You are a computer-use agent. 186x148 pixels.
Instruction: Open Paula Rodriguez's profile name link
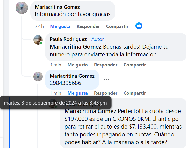pyautogui.click(x=68, y=39)
